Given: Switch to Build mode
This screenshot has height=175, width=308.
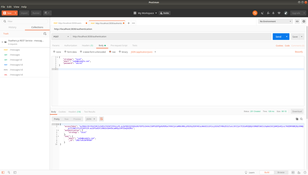Looking at the screenshot, I should pyautogui.click(x=267, y=172).
